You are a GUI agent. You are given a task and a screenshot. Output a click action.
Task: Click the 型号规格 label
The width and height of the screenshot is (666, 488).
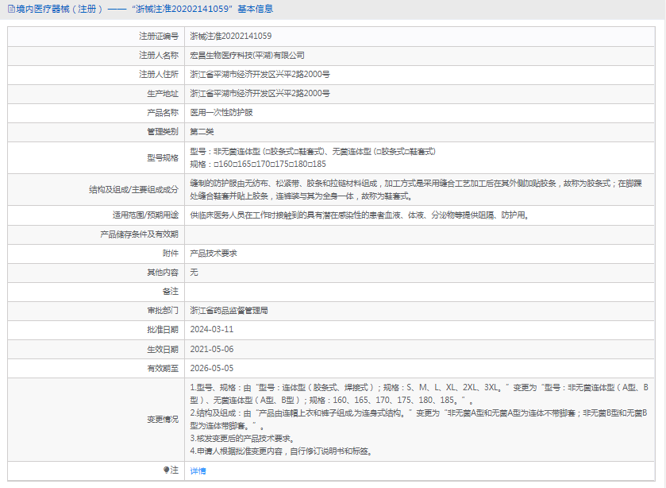pos(163,158)
